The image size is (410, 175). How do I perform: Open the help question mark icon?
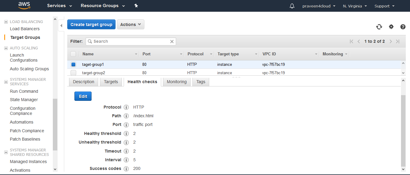click(x=403, y=27)
